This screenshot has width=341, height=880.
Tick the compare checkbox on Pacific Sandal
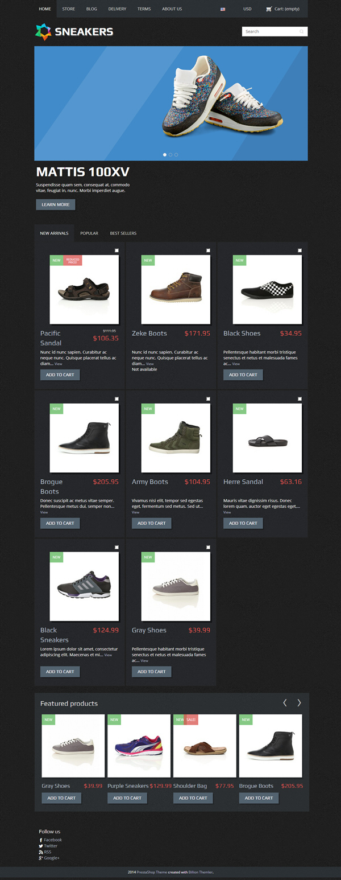pyautogui.click(x=117, y=250)
